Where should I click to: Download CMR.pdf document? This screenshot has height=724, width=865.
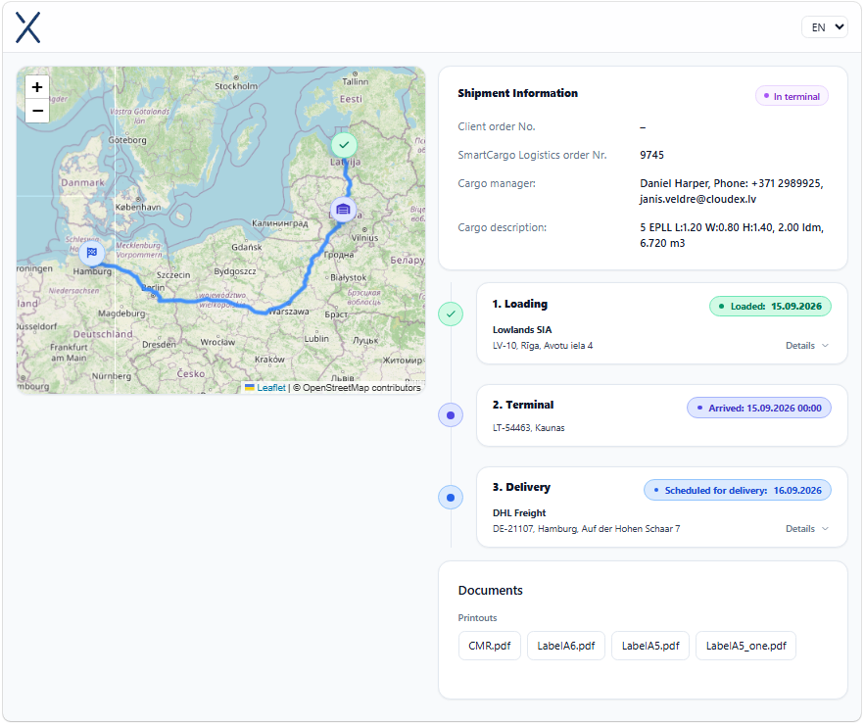(490, 646)
